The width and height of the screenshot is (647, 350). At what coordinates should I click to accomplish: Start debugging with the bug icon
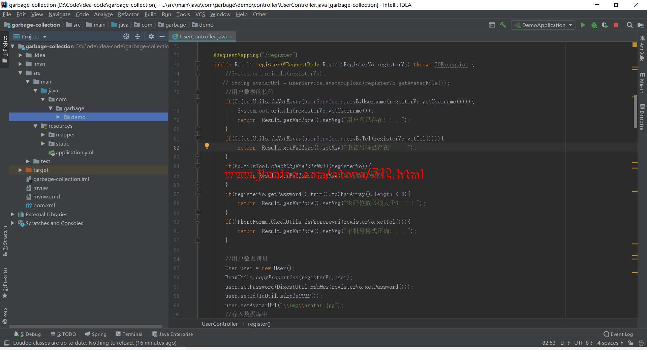coord(594,25)
